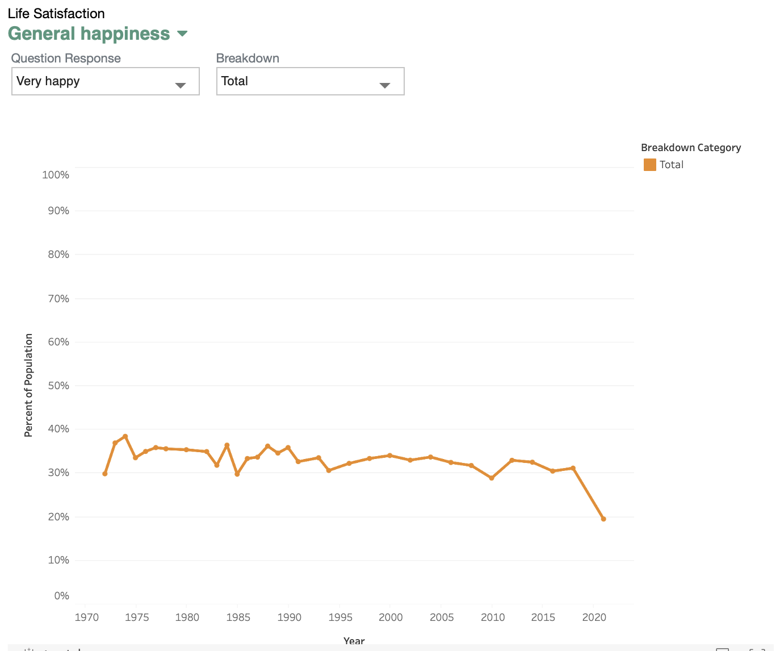Select the first 1972 data point

(105, 473)
